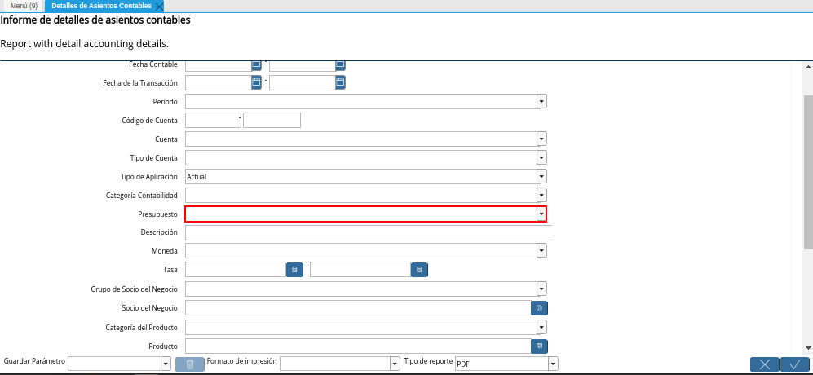Viewport: 813px width, 375px height.
Task: Open calendar for Fecha de la Transacción start date
Action: [x=256, y=82]
